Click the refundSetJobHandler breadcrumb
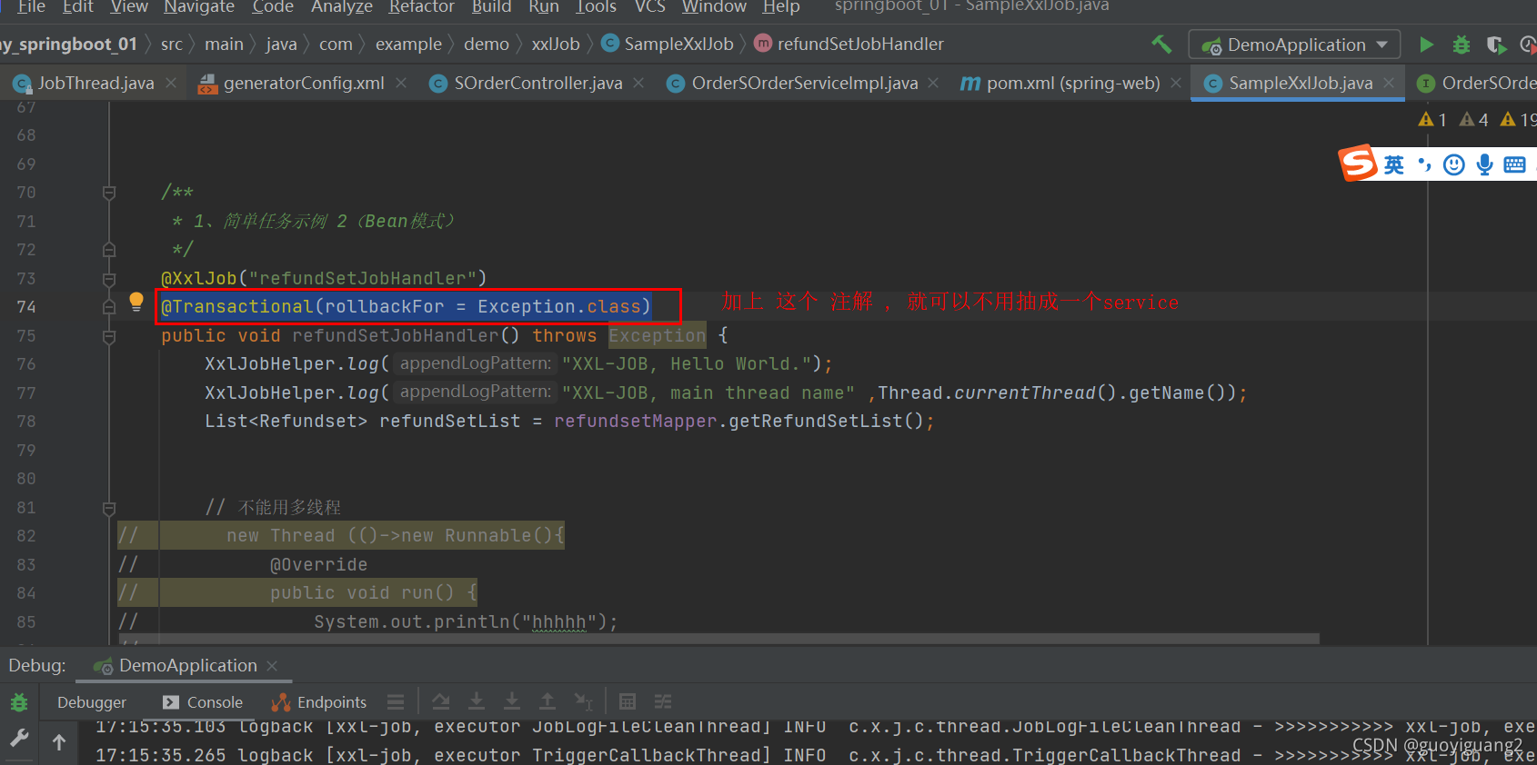This screenshot has width=1537, height=765. tap(849, 44)
